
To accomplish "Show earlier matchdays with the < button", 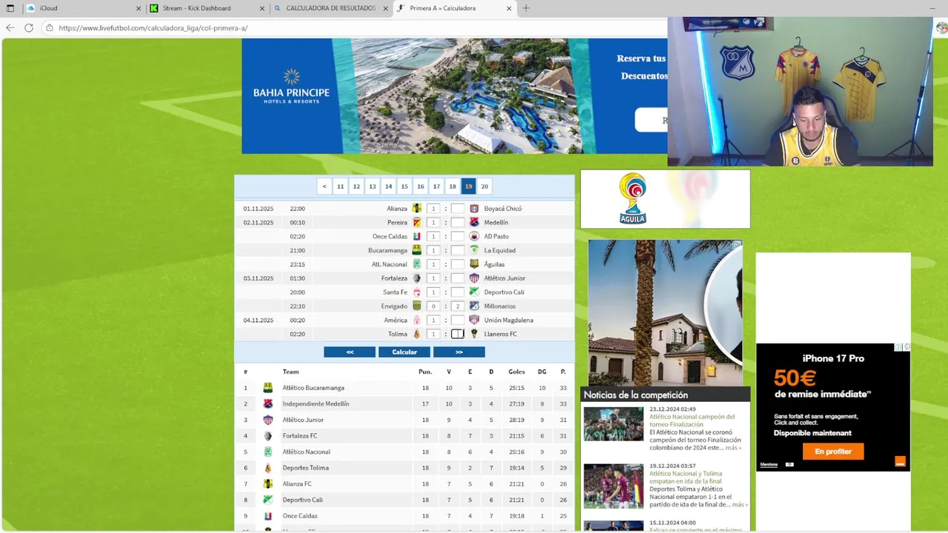I will click(x=324, y=187).
